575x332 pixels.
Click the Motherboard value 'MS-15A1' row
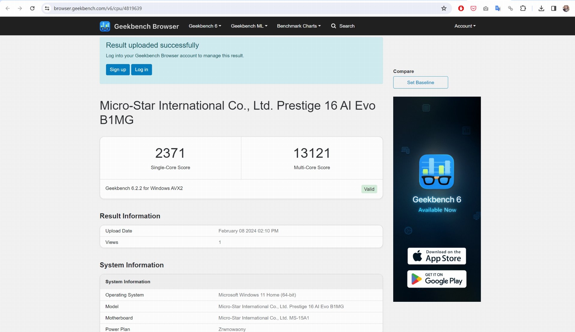pyautogui.click(x=264, y=318)
